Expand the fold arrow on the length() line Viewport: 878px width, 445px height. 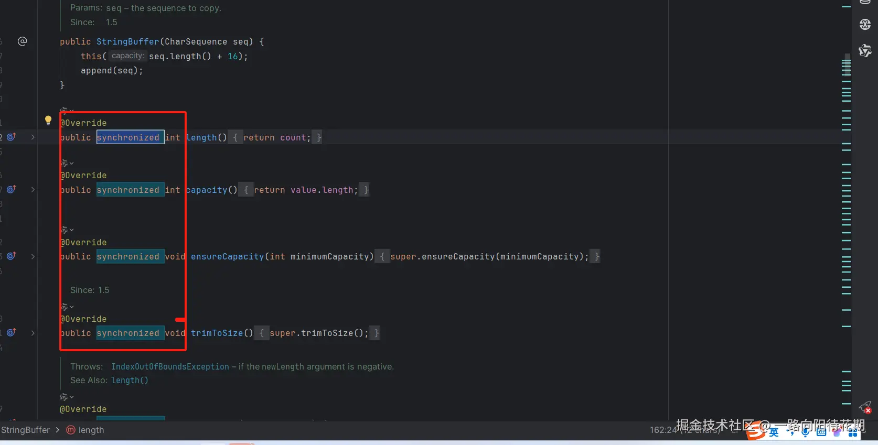(x=33, y=137)
